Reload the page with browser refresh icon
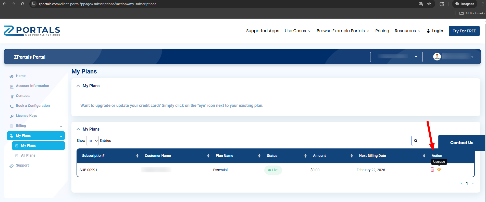This screenshot has height=202, width=486. tap(23, 4)
